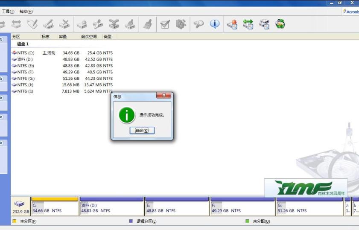Select the 资料 (D:) partition row
359x230 pixels.
tap(62, 59)
